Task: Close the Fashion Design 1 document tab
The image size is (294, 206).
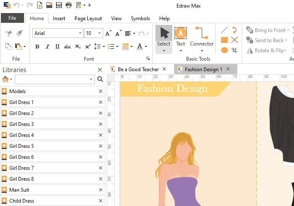Action: [x=228, y=69]
